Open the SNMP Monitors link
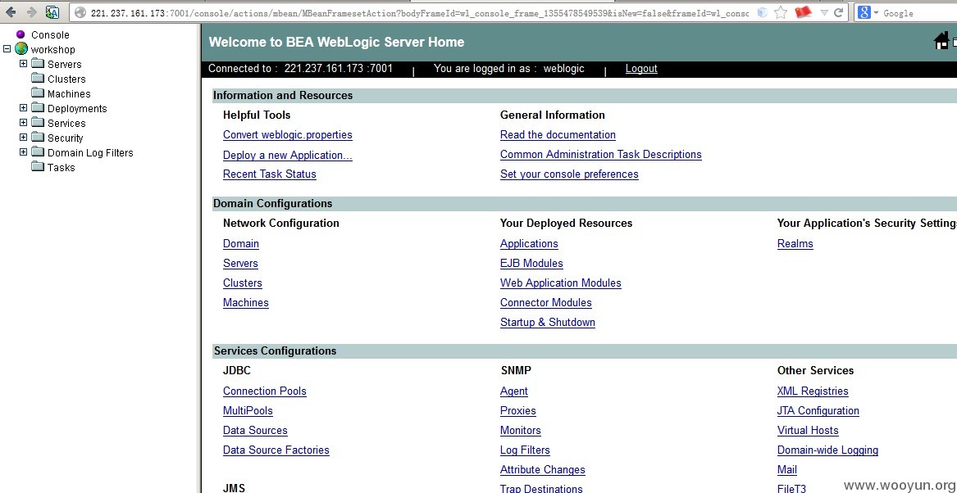957x493 pixels. tap(521, 430)
